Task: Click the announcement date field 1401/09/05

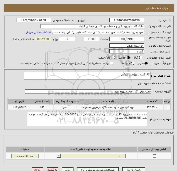Action: point(34,21)
